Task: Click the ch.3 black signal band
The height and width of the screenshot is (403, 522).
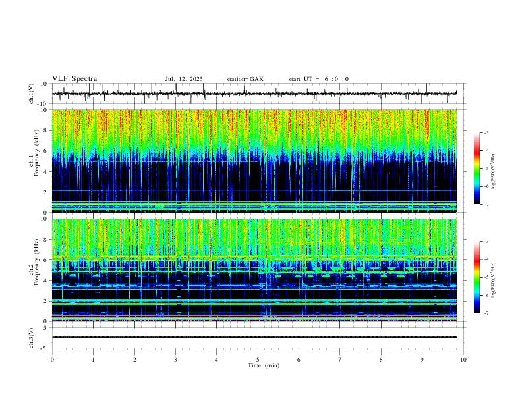Action: pyautogui.click(x=254, y=337)
